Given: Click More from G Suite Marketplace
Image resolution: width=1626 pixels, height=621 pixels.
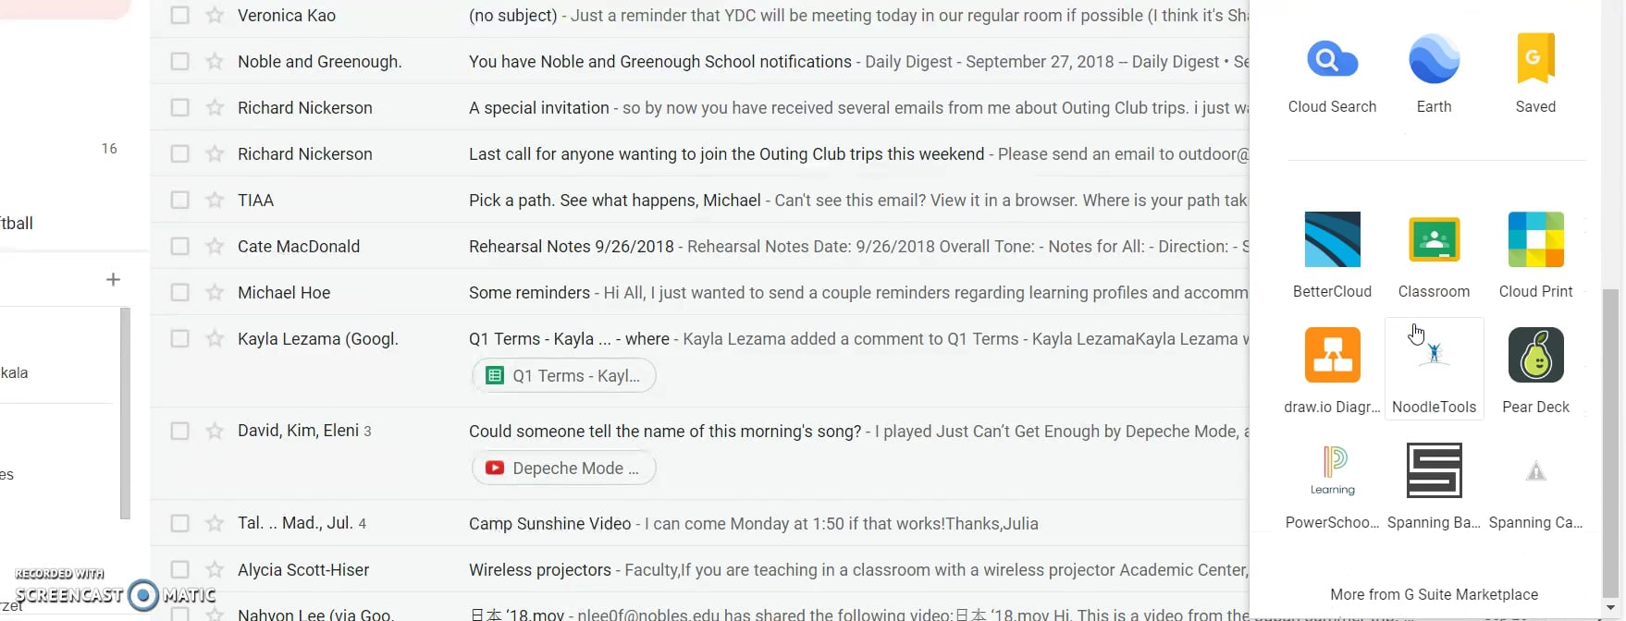Looking at the screenshot, I should coord(1434,594).
